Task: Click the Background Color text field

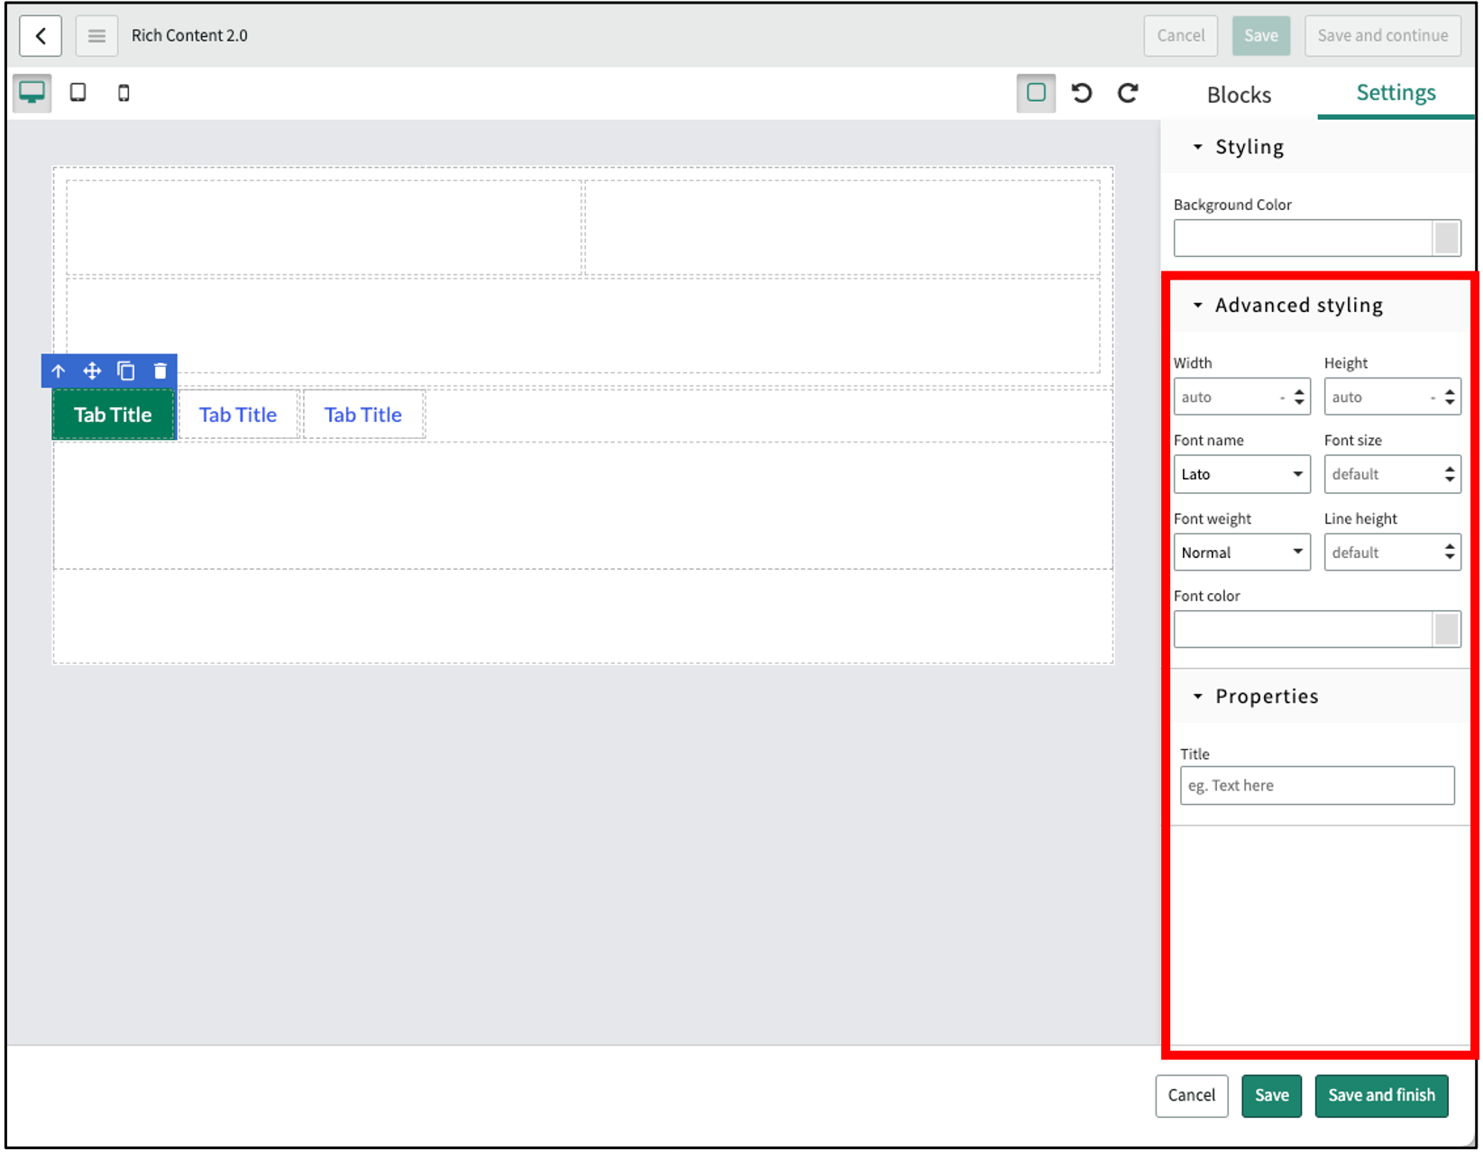Action: [1303, 239]
